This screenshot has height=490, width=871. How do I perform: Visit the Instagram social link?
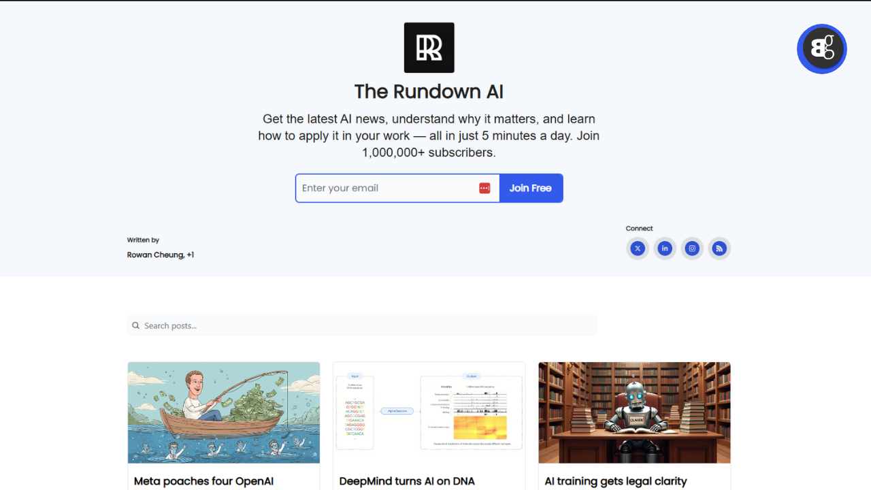coord(692,248)
